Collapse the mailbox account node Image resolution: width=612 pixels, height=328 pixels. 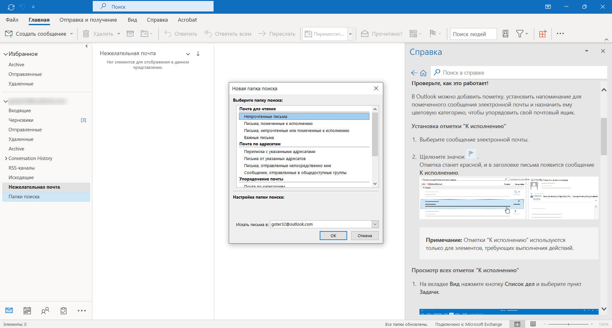(x=5, y=101)
